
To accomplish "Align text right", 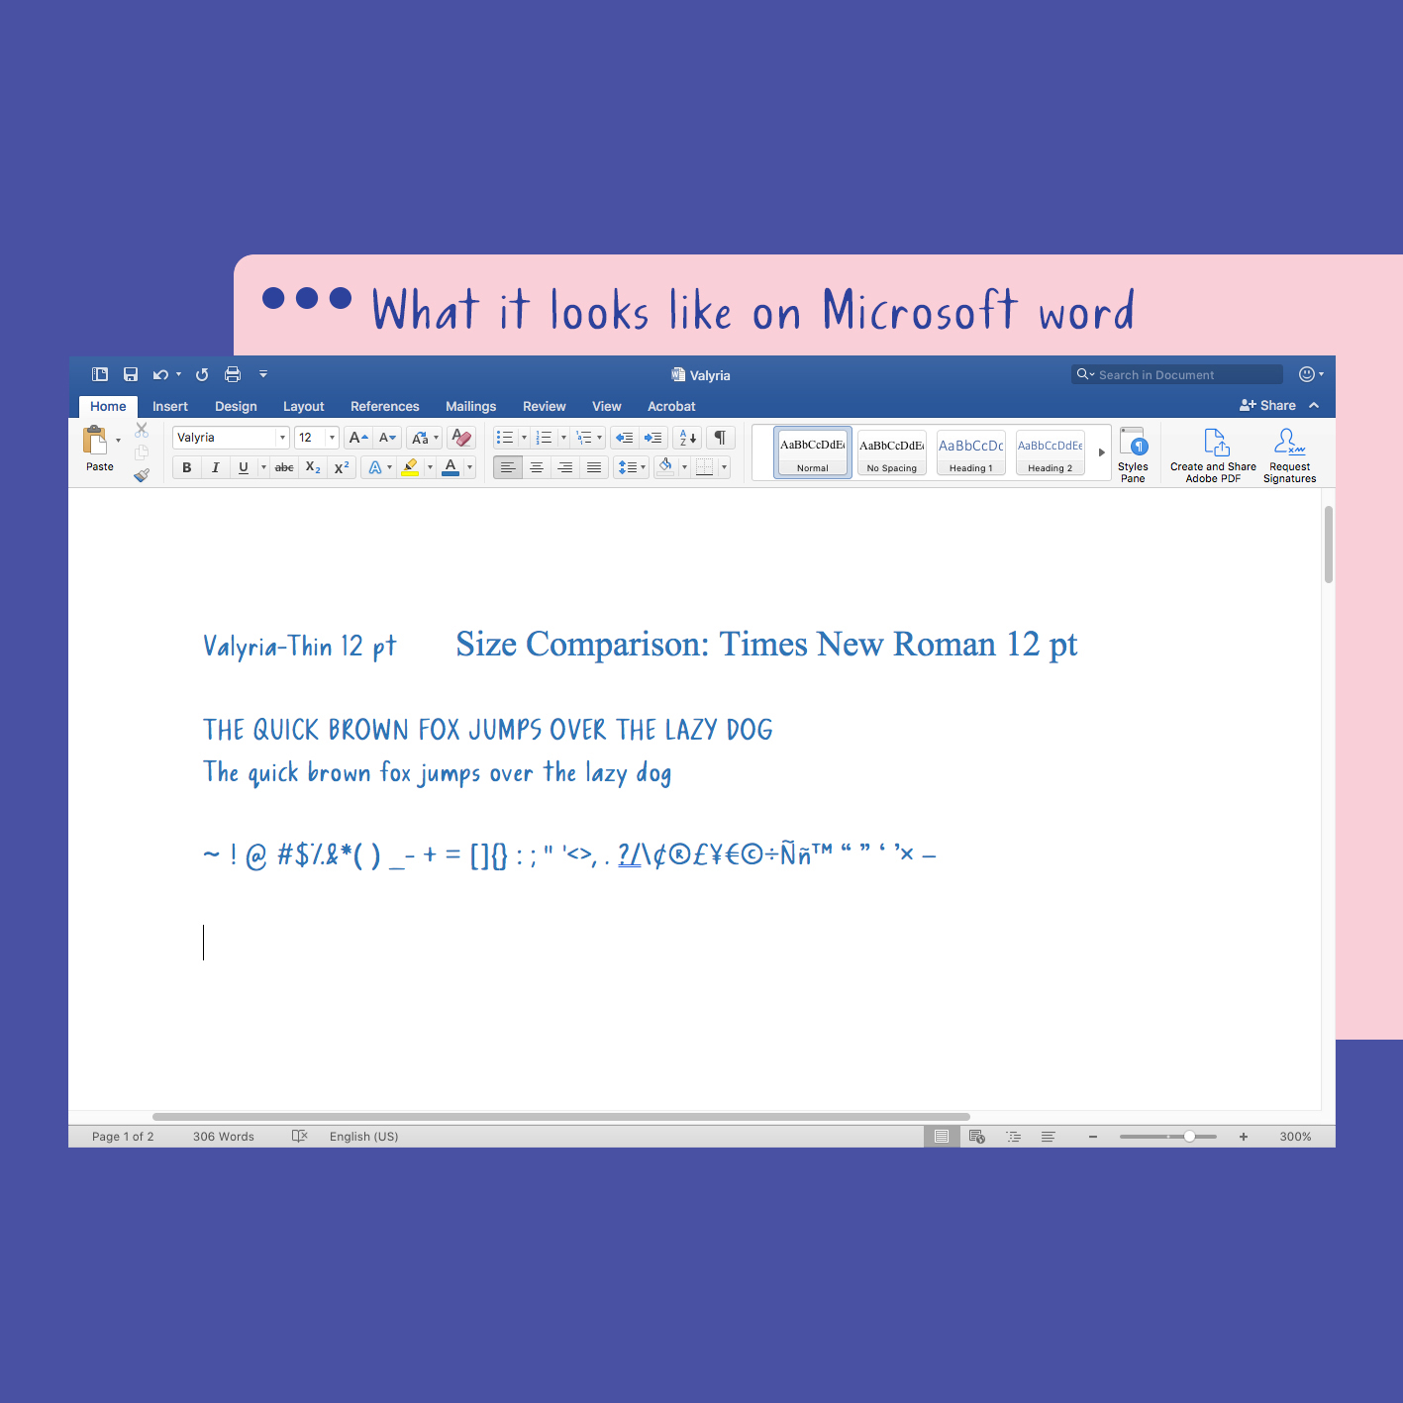I will (x=565, y=467).
